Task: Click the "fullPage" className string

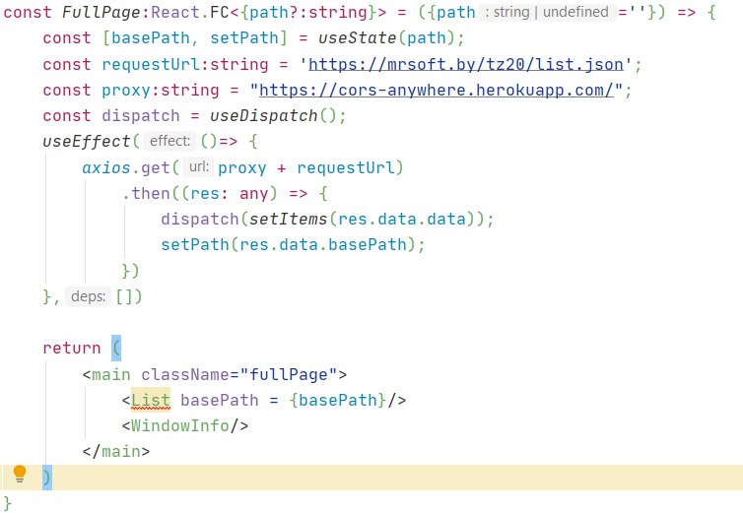Action: 288,375
